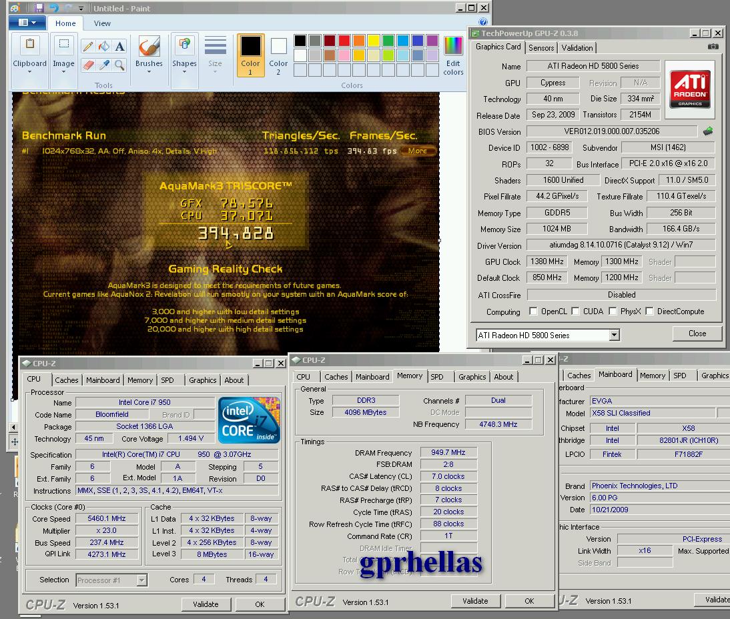Open the blue Paint file menu button

click(x=27, y=22)
